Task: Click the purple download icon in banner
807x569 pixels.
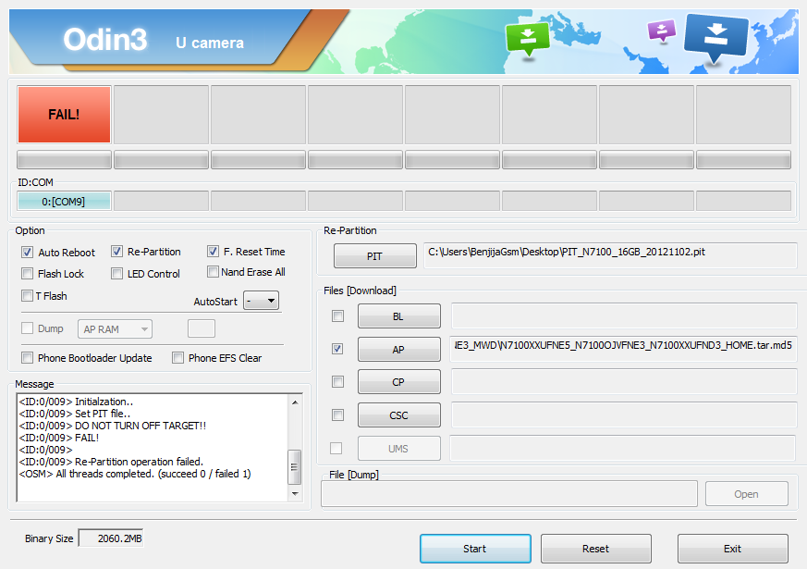Action: click(x=661, y=31)
